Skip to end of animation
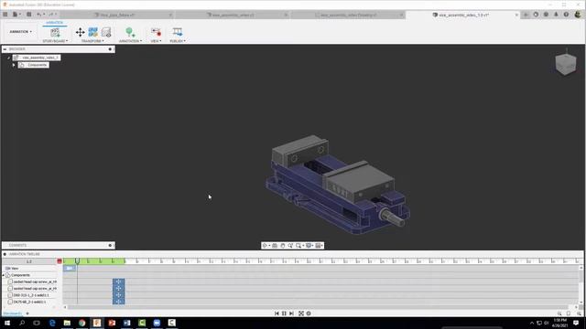Viewport: 586px width, 329px height. click(x=291, y=313)
